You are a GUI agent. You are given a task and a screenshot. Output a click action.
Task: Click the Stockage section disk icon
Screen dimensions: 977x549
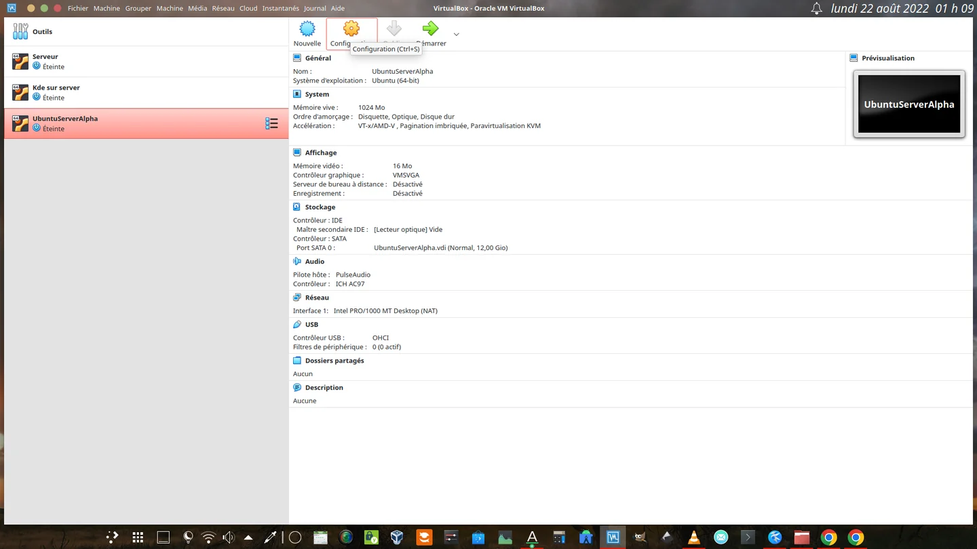point(297,207)
